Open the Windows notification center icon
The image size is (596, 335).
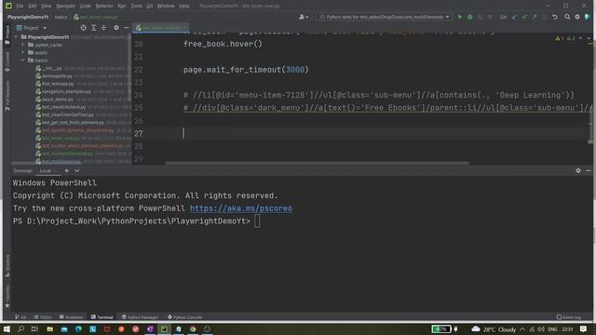click(x=584, y=329)
